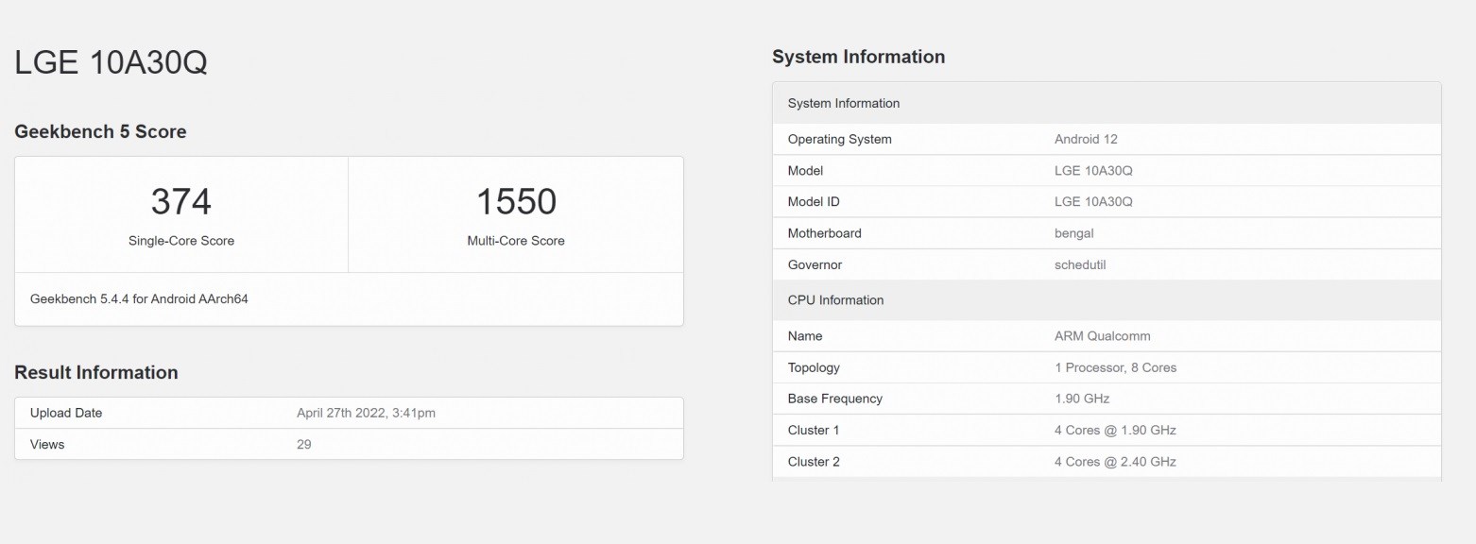Click the "1 Processor, 8 Cores" value
Image resolution: width=1476 pixels, height=544 pixels.
click(x=1115, y=367)
